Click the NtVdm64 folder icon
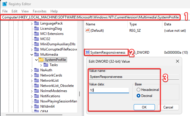 (x=37, y=106)
